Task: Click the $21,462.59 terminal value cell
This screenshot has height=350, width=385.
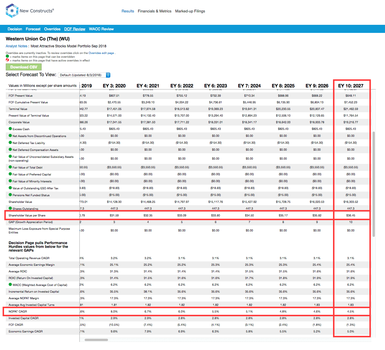Action: (x=351, y=109)
